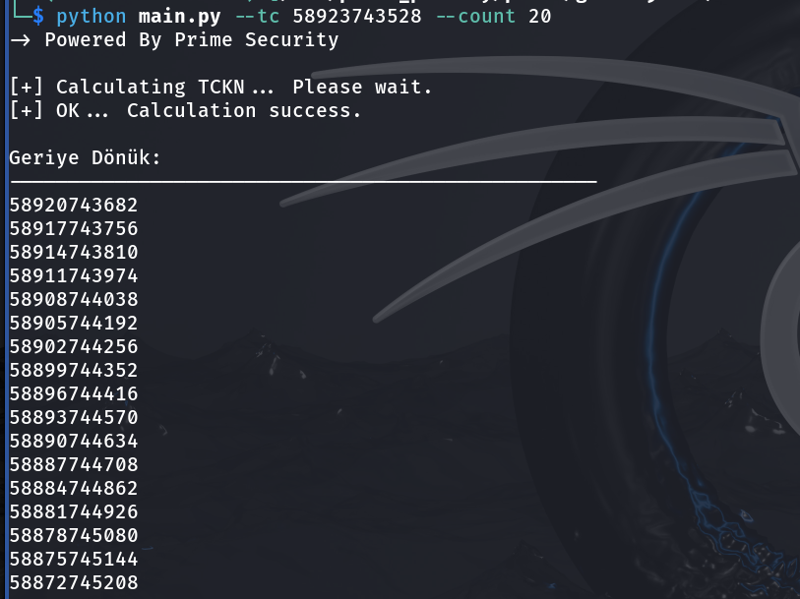Click the number 58902744256
The width and height of the screenshot is (800, 599).
coord(74,346)
